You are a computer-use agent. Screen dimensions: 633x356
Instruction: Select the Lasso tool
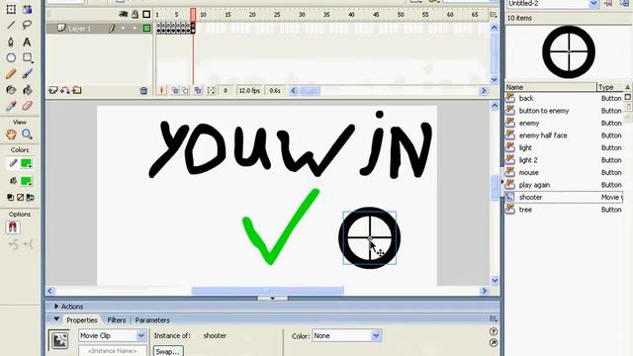[x=27, y=25]
